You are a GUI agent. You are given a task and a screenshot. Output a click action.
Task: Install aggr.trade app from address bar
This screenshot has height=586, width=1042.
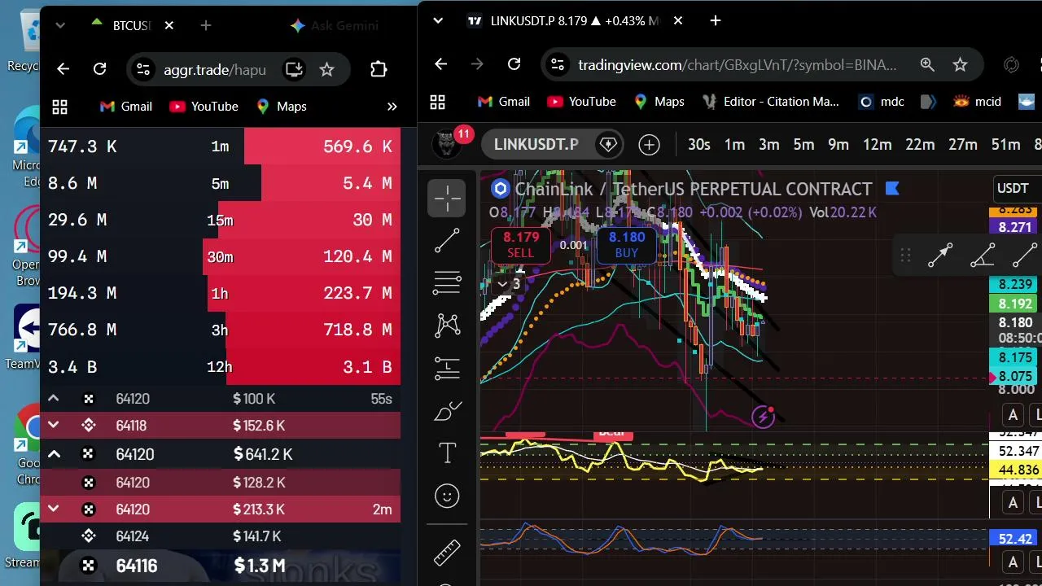[294, 69]
